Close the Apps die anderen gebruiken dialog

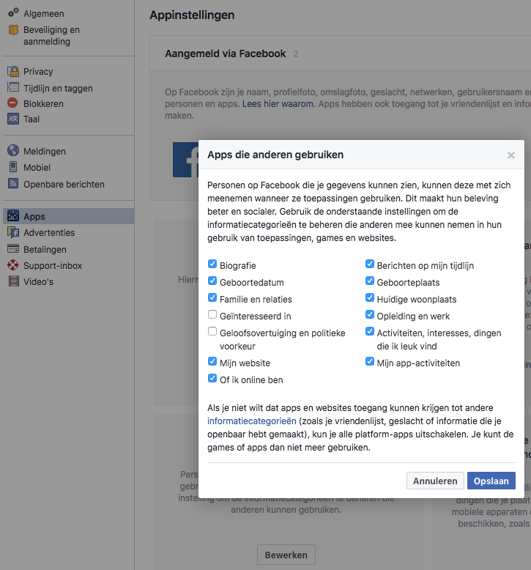tap(511, 155)
